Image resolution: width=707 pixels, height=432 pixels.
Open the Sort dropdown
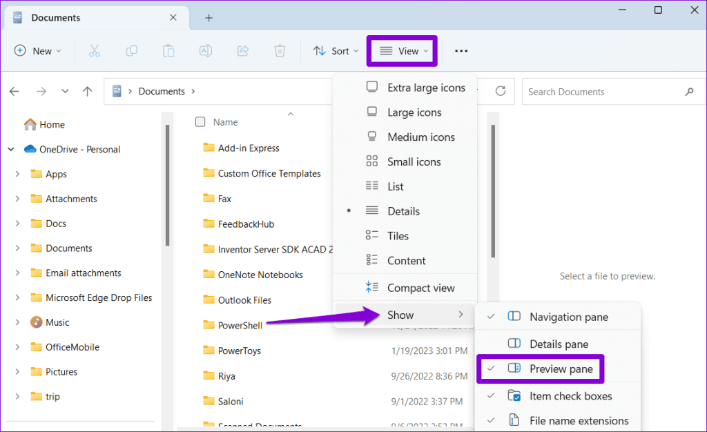click(335, 50)
